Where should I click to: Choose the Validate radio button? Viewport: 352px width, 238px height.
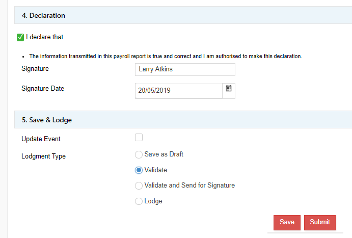[x=139, y=170]
